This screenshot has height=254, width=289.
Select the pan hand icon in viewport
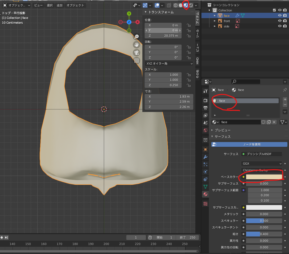[x=137, y=44]
